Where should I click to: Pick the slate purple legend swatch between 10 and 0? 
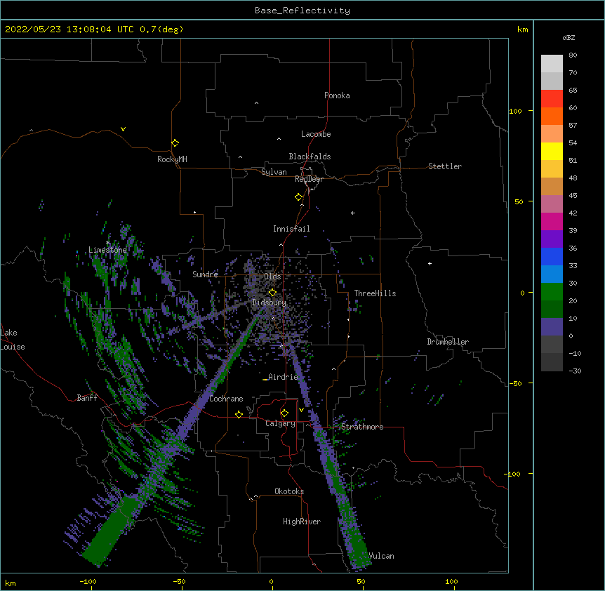552,327
